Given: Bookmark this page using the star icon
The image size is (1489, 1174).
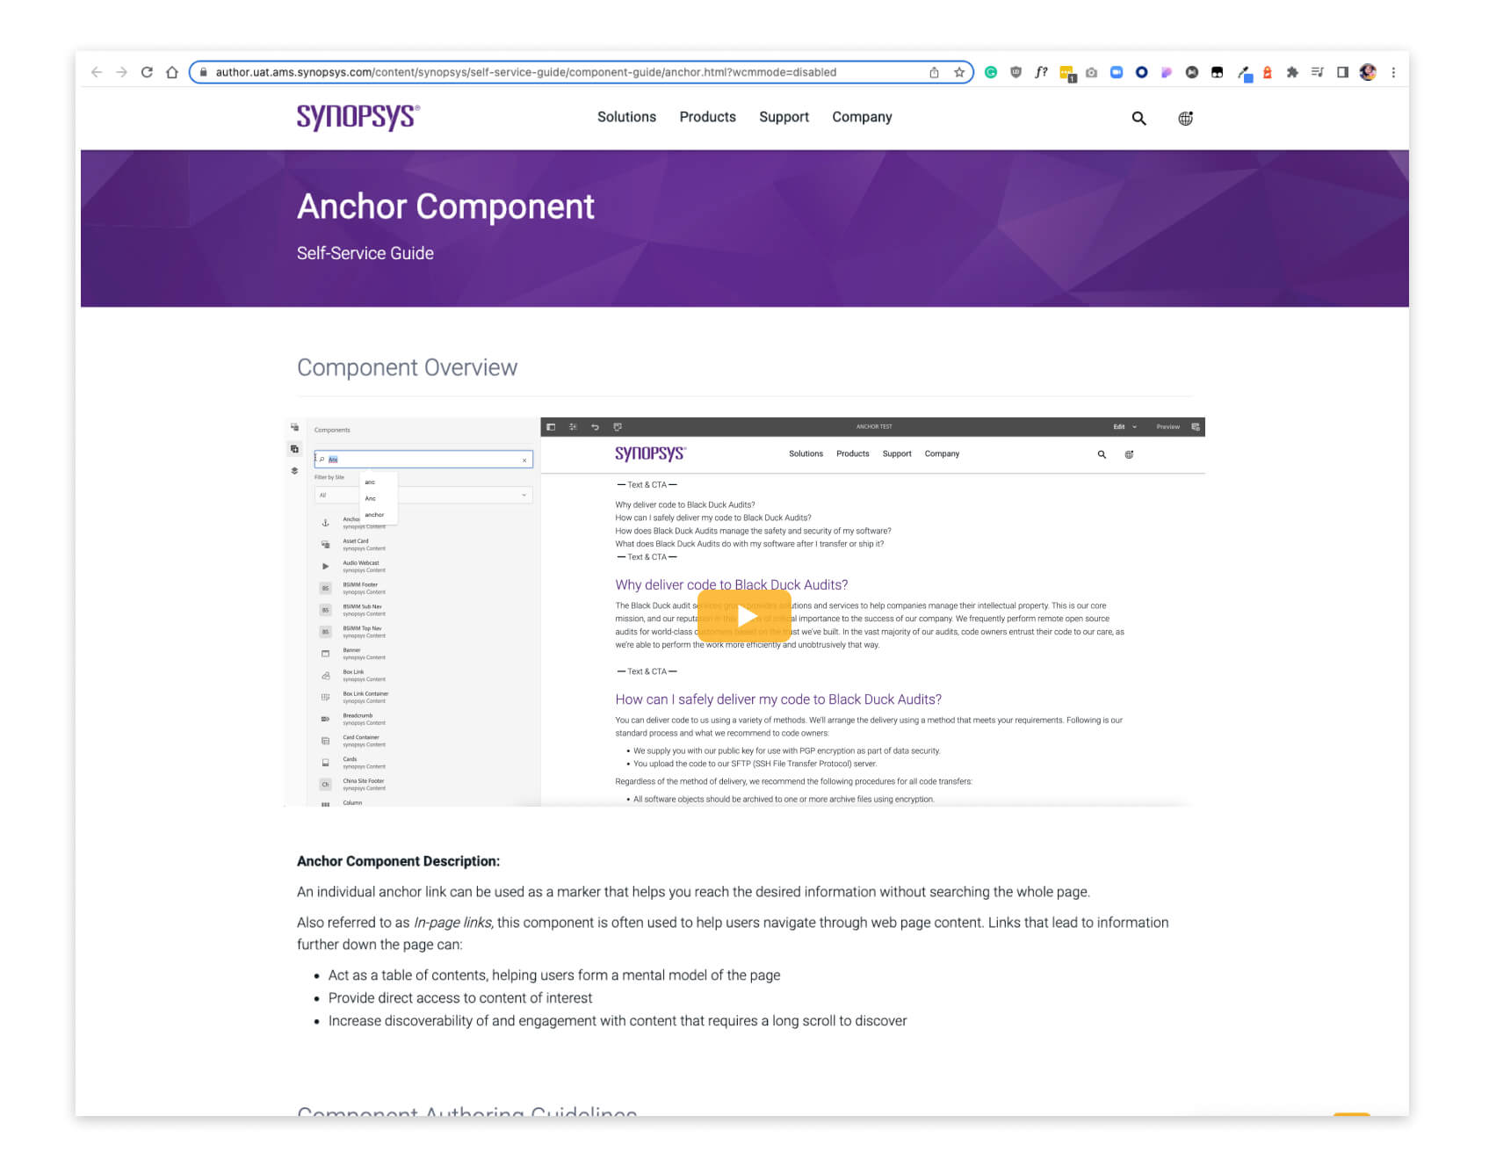Looking at the screenshot, I should (x=959, y=72).
